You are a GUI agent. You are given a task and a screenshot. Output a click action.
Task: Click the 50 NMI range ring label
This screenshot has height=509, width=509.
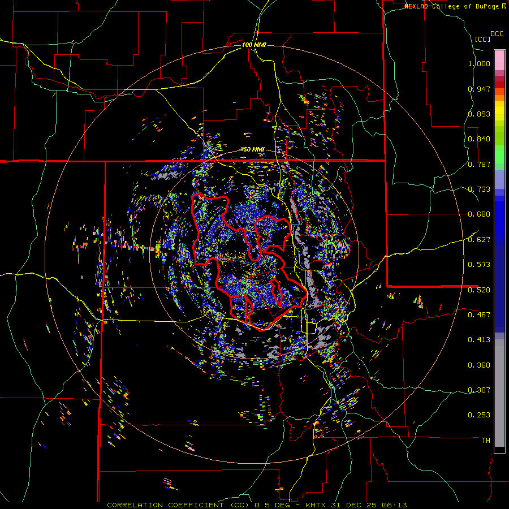click(x=254, y=150)
